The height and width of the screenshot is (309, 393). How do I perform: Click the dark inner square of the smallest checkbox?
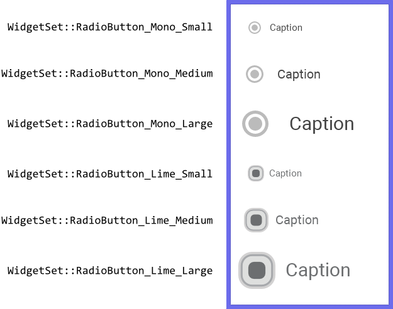pos(256,173)
